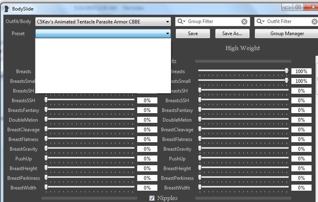Clear the Outfit Filter with its X icon
This screenshot has width=318, height=202.
coord(314,21)
